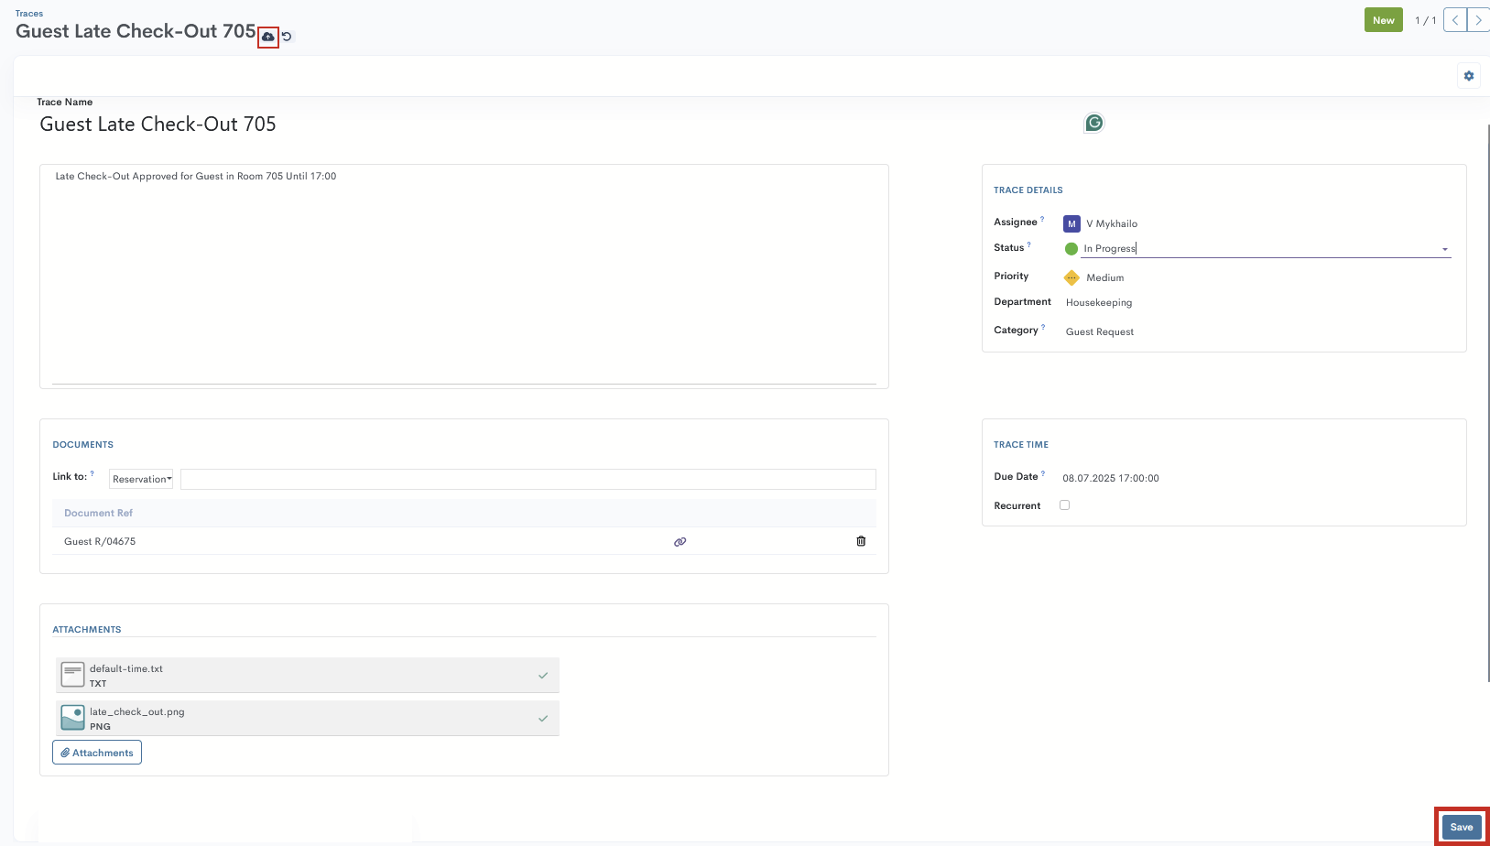Click the late_check_out.png image file icon

pos(72,718)
